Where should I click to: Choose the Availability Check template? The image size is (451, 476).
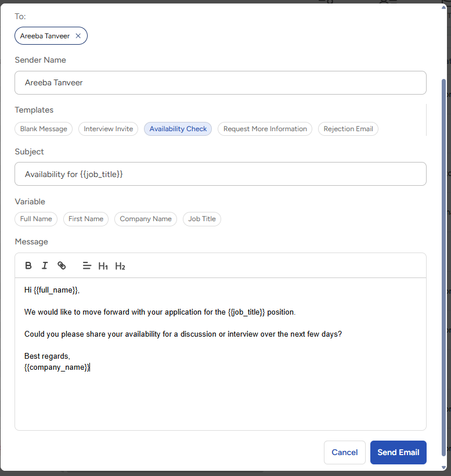click(x=178, y=129)
